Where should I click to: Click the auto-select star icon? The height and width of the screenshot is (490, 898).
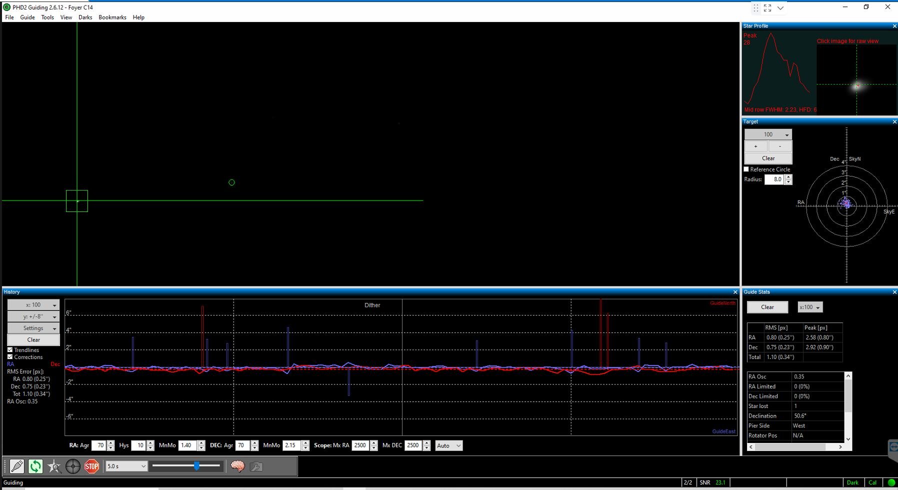click(x=54, y=466)
